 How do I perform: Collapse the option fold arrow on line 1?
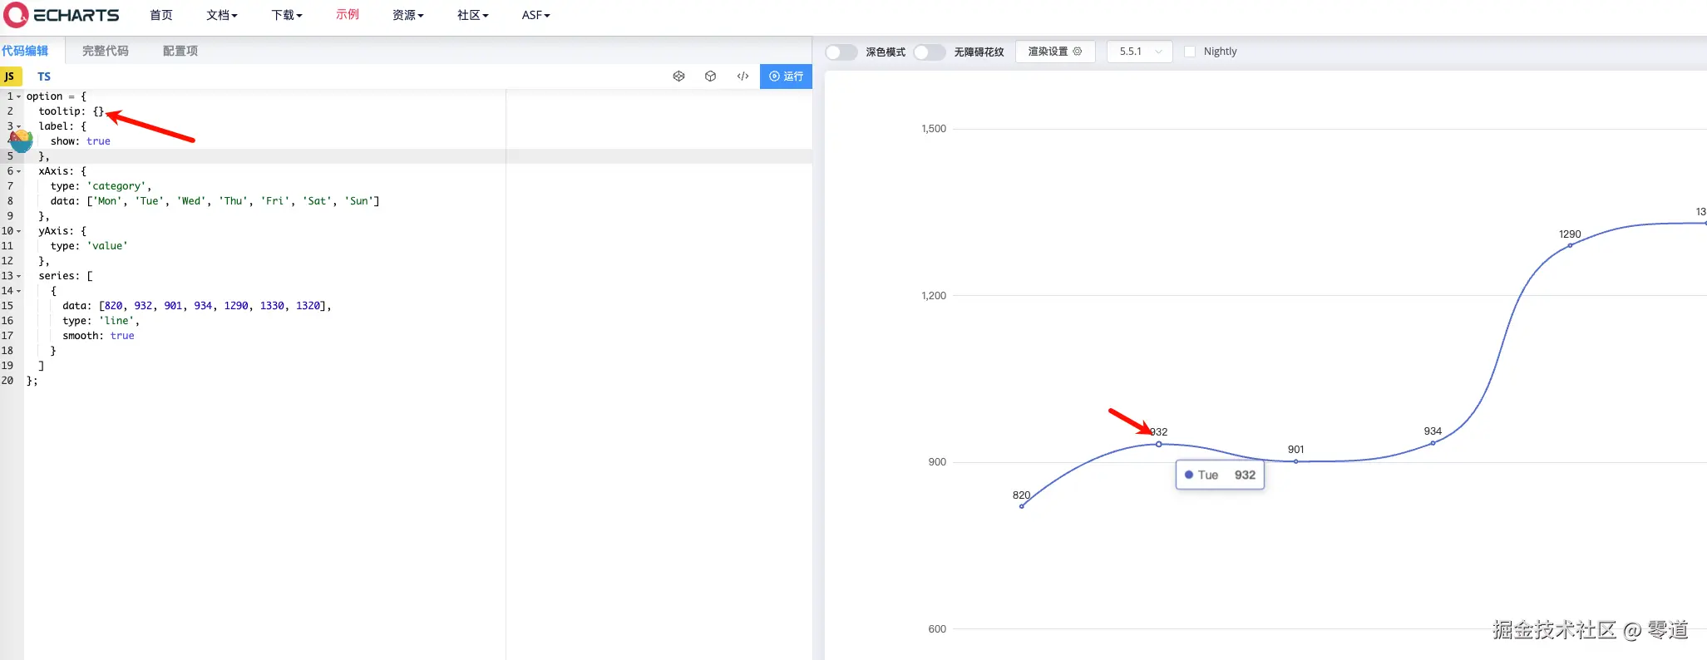coord(19,96)
